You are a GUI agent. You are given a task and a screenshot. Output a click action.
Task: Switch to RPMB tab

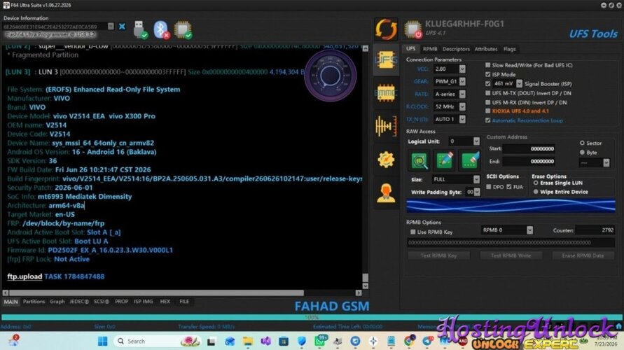[430, 49]
